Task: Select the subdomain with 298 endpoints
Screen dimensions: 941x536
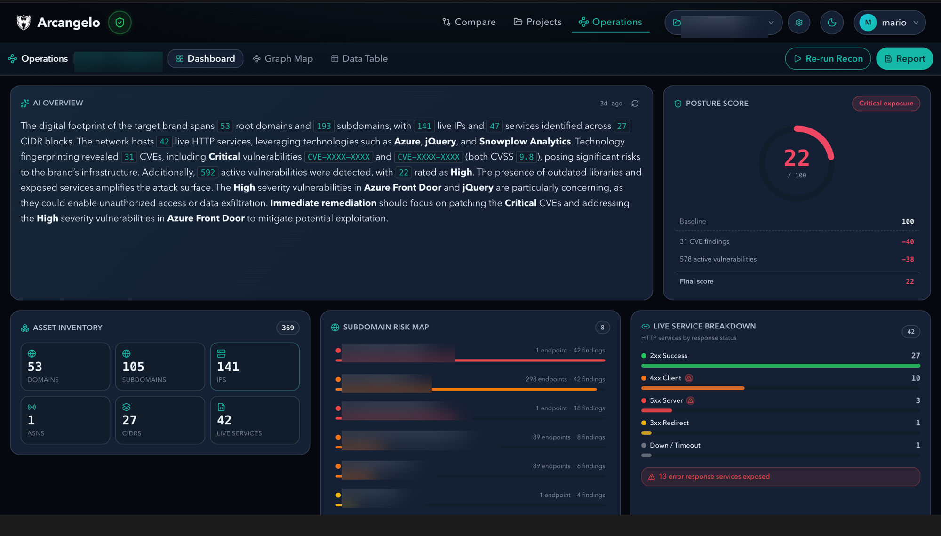Action: click(x=470, y=383)
